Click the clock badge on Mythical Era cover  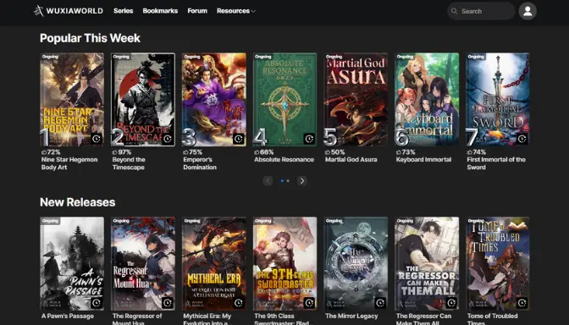point(239,303)
